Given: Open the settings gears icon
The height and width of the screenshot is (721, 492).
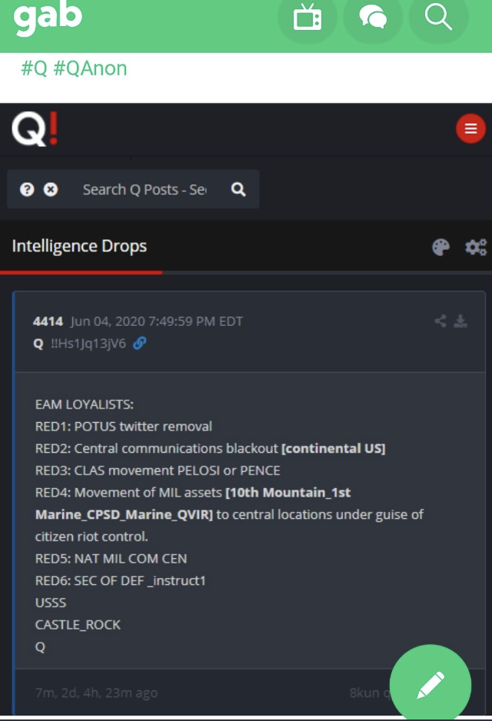Looking at the screenshot, I should point(475,247).
